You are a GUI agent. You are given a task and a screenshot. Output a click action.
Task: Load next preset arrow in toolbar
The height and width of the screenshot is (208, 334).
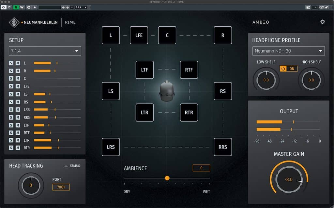point(68,7)
